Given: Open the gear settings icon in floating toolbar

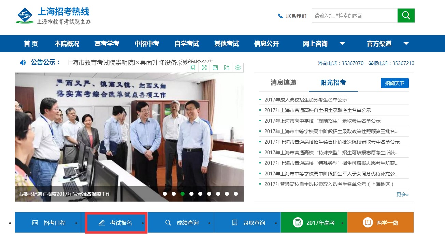Looking at the screenshot, I should (238, 67).
